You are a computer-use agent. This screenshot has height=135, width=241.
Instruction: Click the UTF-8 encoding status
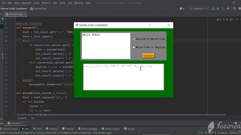(212, 133)
